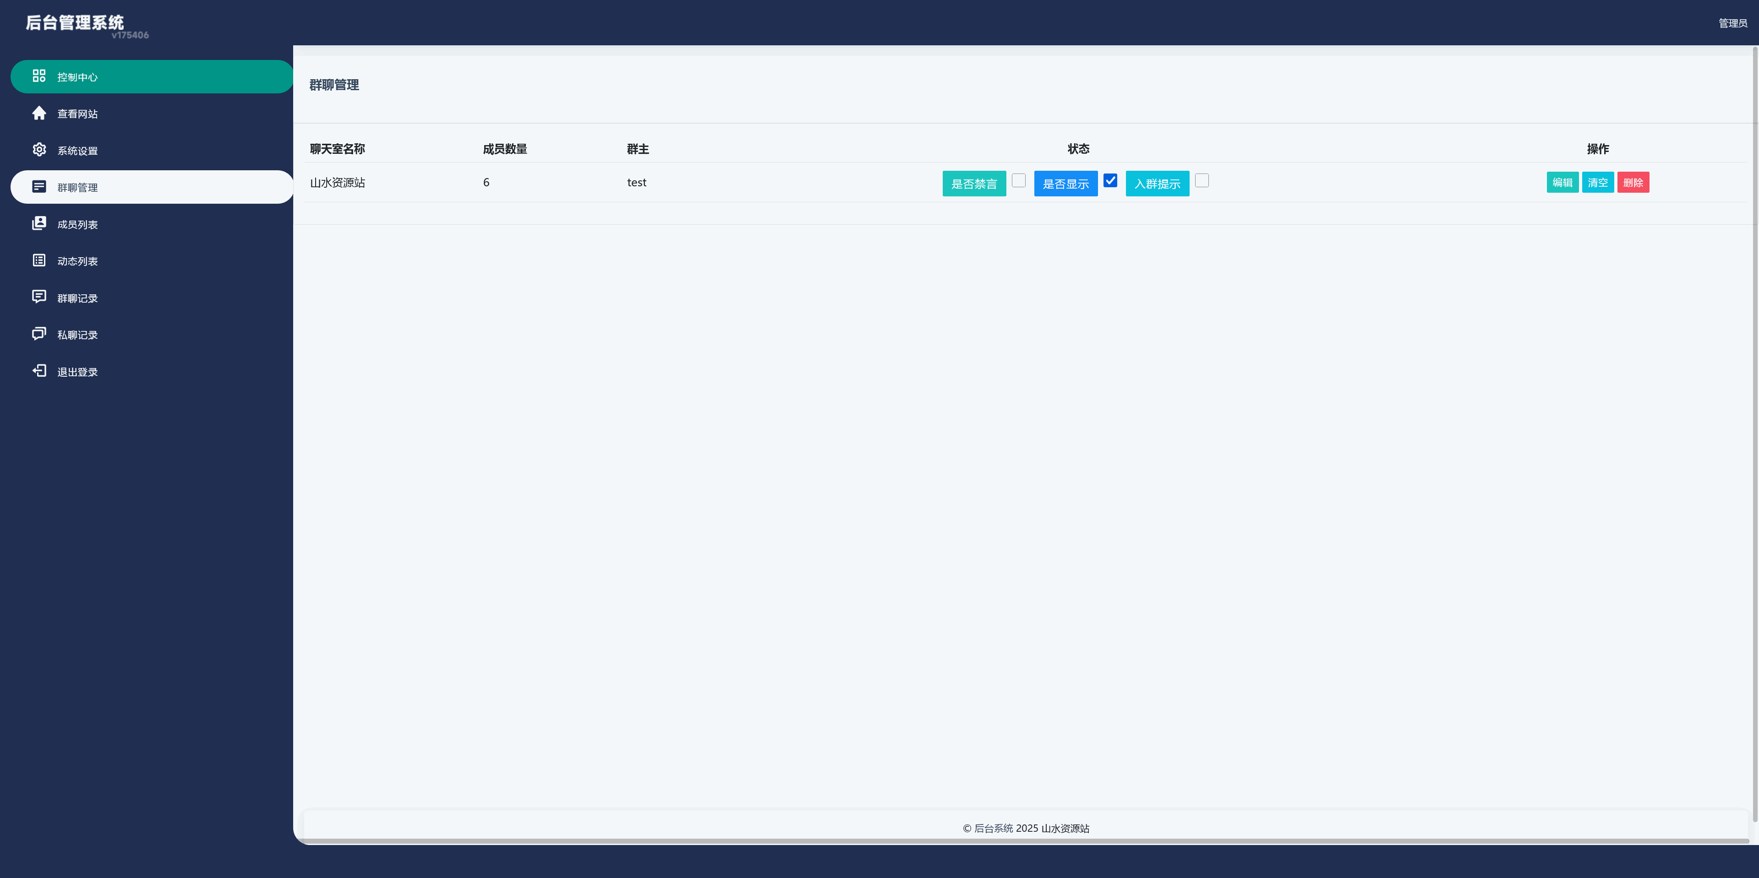Click the 群聊管理 sidebar icon
Viewport: 1759px width, 878px height.
click(x=39, y=186)
